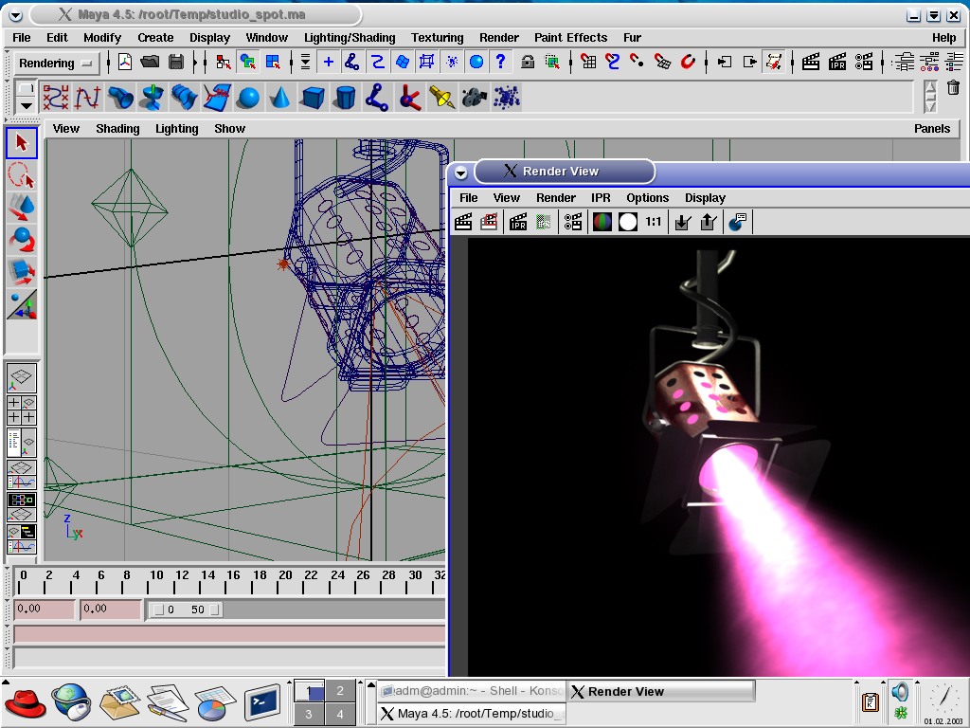This screenshot has width=970, height=728.
Task: Click the IPR render icon in main toolbar
Action: click(837, 62)
